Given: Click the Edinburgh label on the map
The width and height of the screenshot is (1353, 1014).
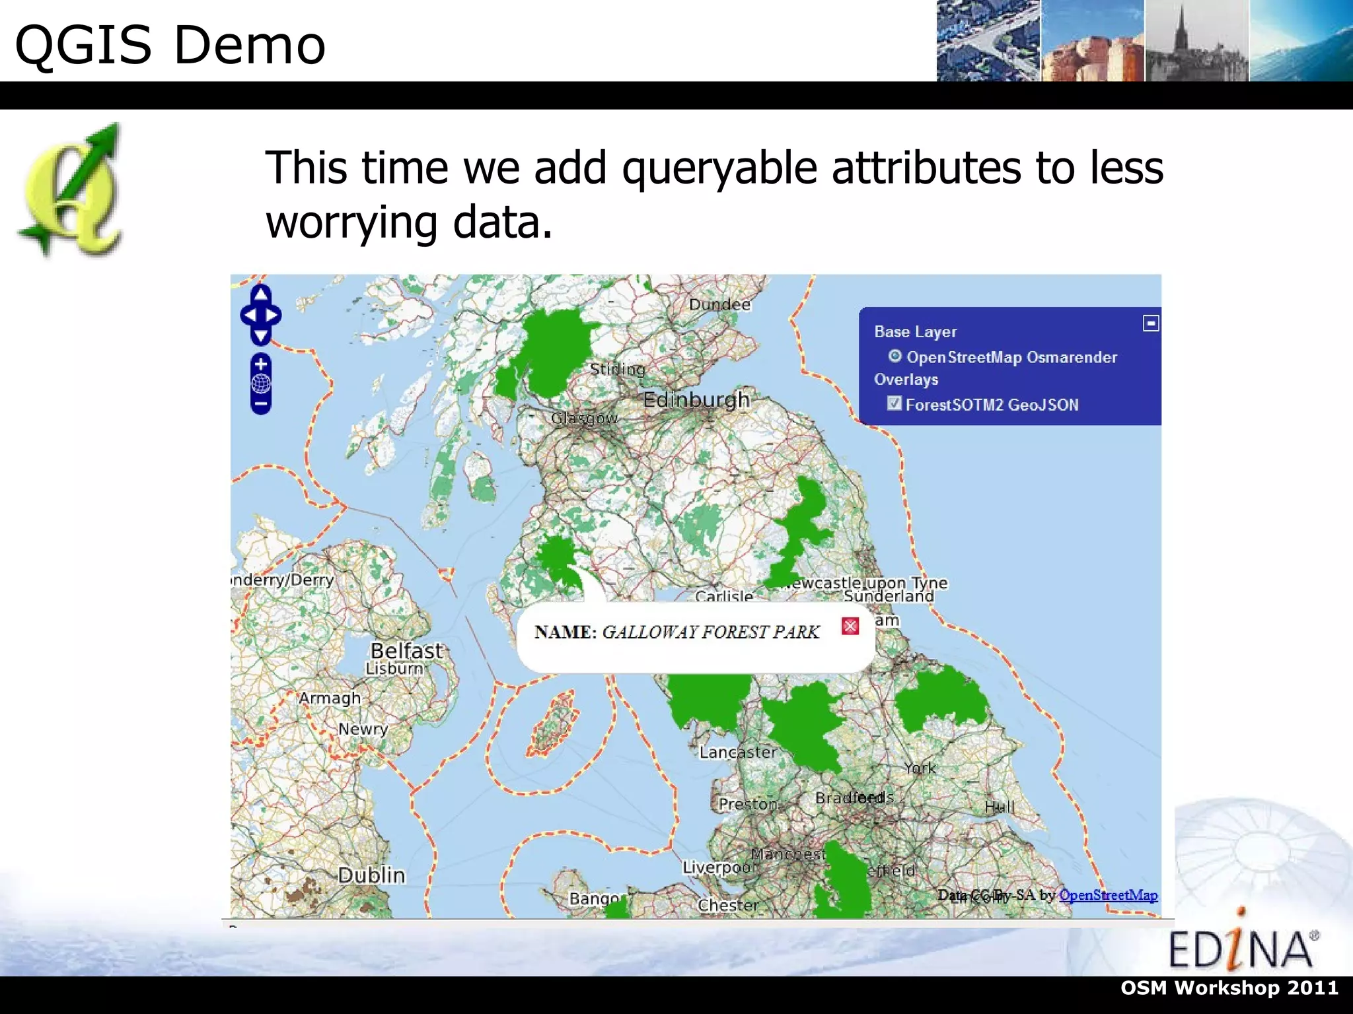Looking at the screenshot, I should (696, 399).
